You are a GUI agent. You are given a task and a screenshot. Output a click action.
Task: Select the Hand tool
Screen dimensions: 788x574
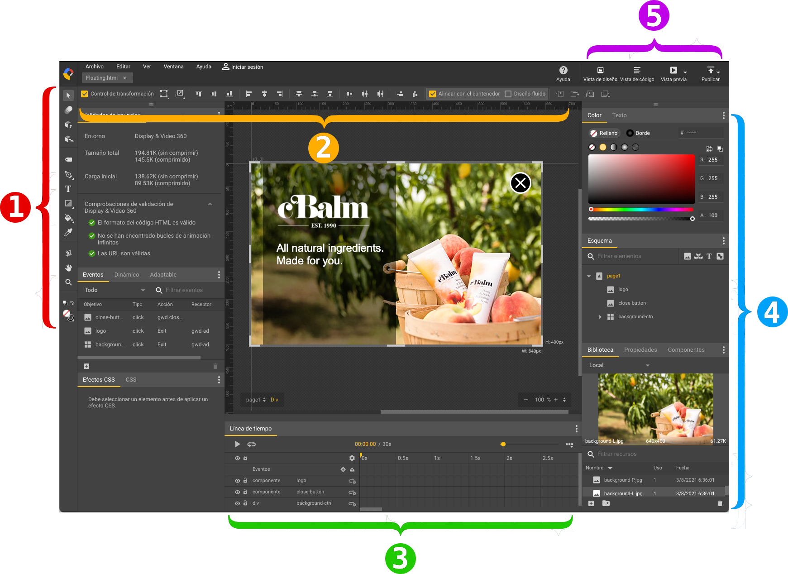pos(68,268)
